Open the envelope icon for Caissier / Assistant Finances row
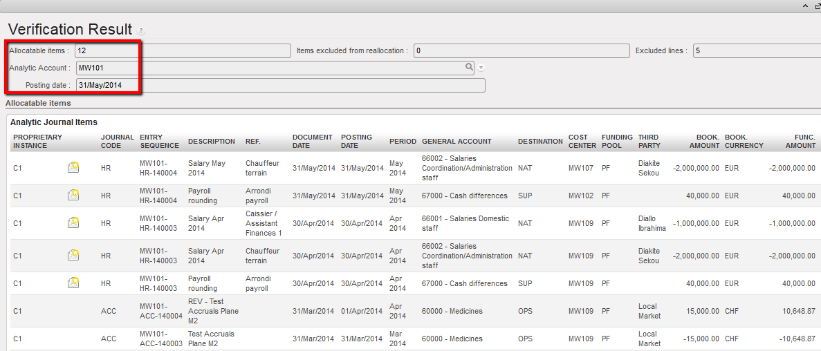Screen dimensions: 821x351 [73, 223]
